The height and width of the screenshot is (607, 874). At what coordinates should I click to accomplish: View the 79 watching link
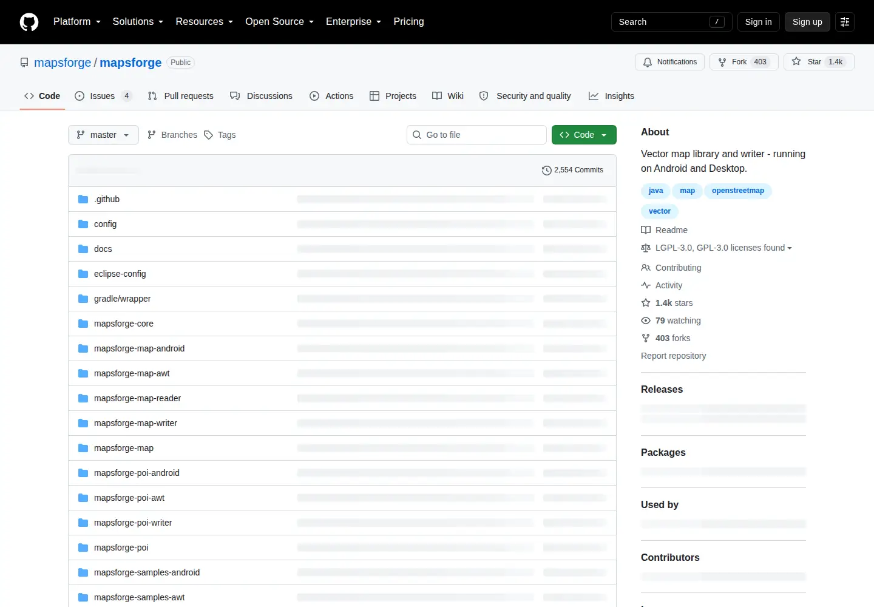tap(671, 320)
